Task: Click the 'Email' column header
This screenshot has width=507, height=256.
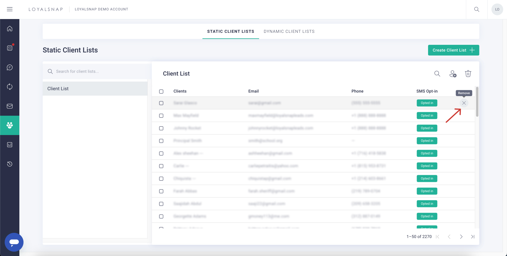Action: click(x=253, y=91)
